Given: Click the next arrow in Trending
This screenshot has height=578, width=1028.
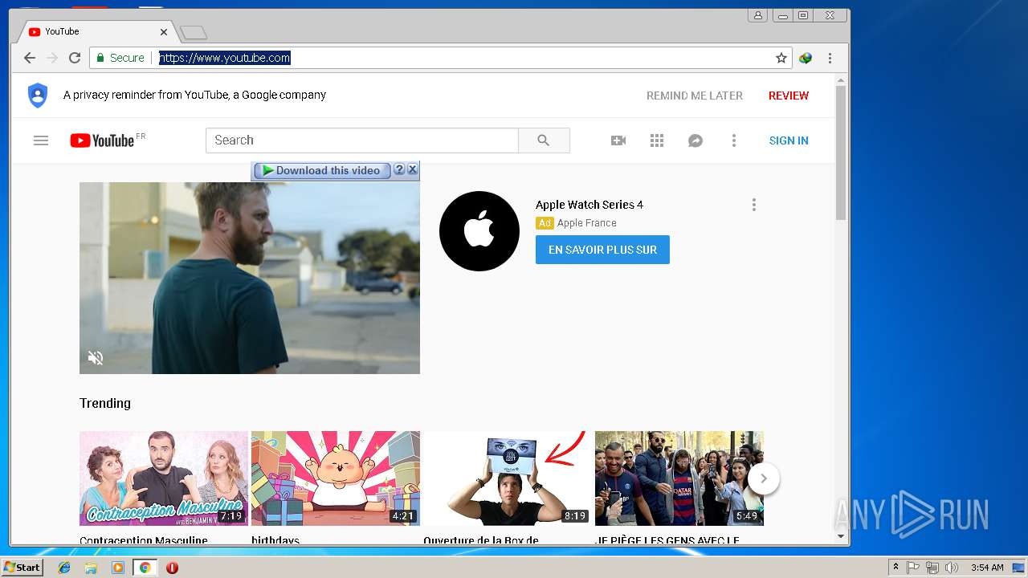Looking at the screenshot, I should [764, 478].
